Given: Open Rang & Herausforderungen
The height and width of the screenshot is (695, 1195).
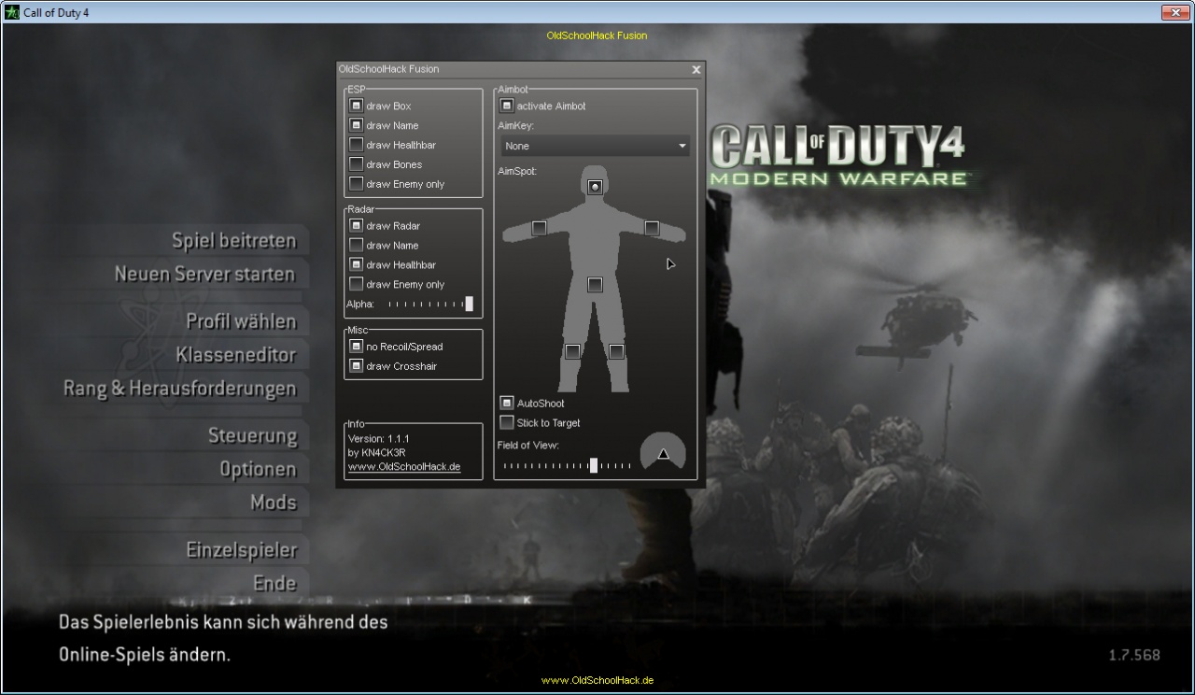Looking at the screenshot, I should coord(180,389).
